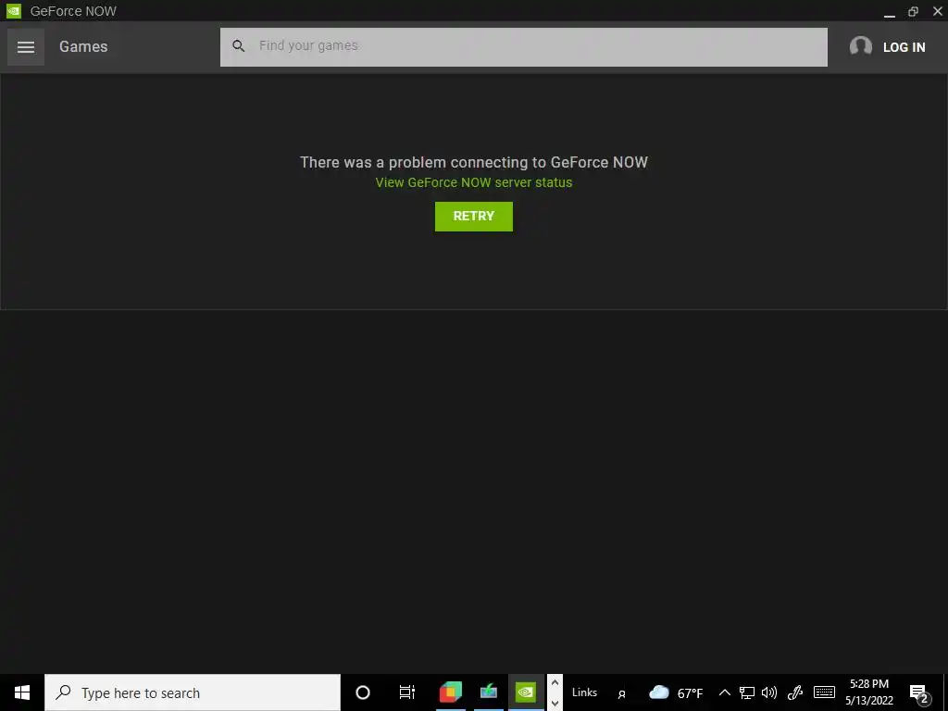
Task: Open the 67°F weather widget
Action: [x=675, y=692]
